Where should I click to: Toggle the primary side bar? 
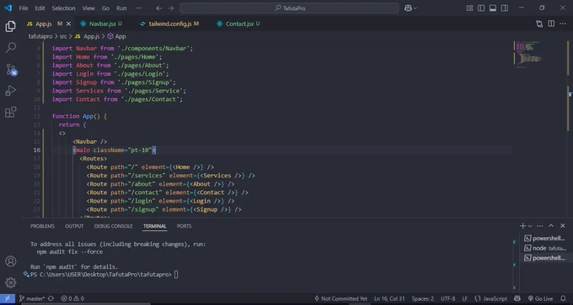(x=481, y=8)
